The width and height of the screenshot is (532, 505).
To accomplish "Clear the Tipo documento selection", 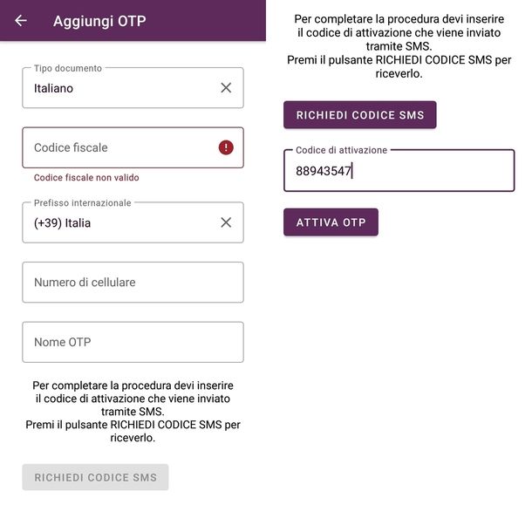I will (x=226, y=88).
